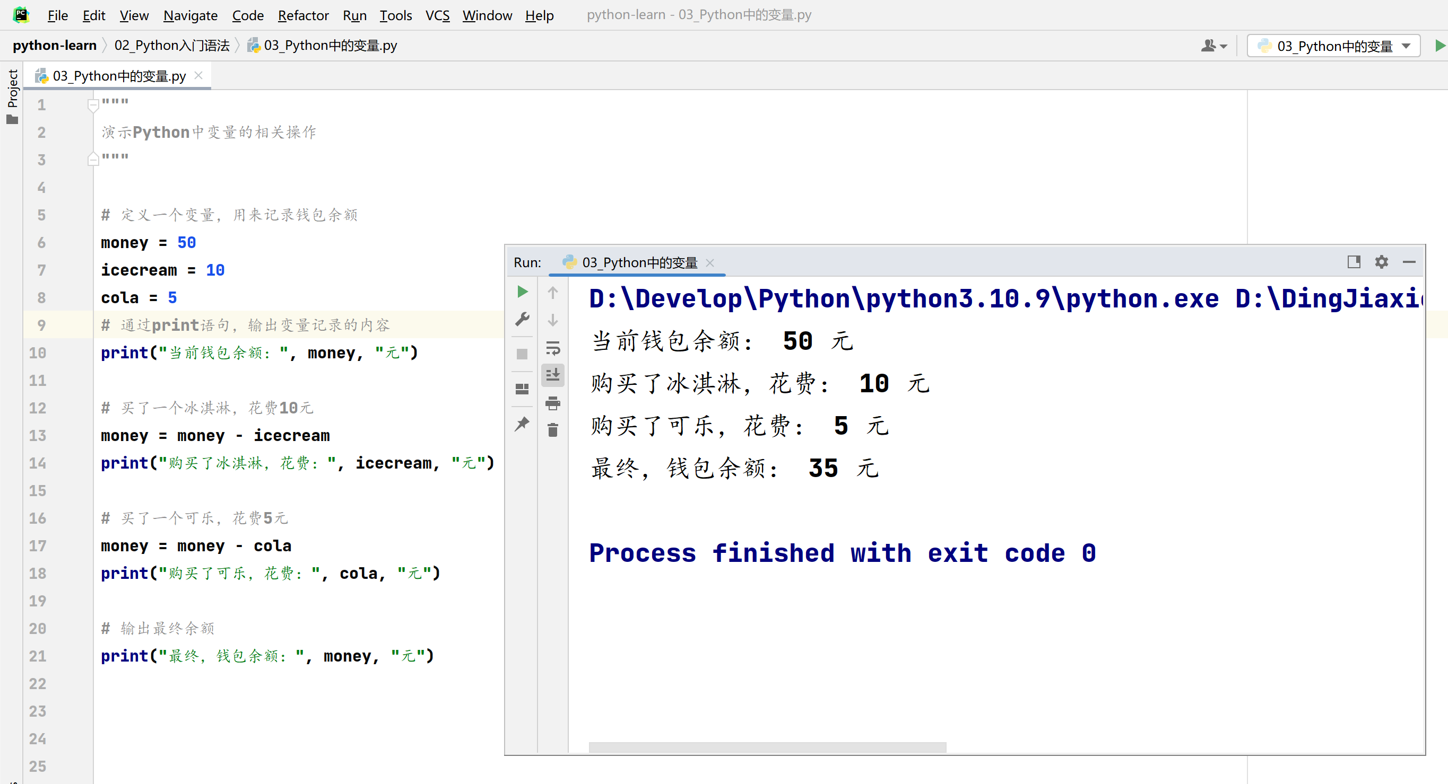
Task: Click the green Run button in top toolbar
Action: [1440, 46]
